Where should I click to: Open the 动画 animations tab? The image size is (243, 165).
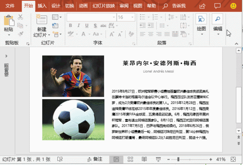83,6
